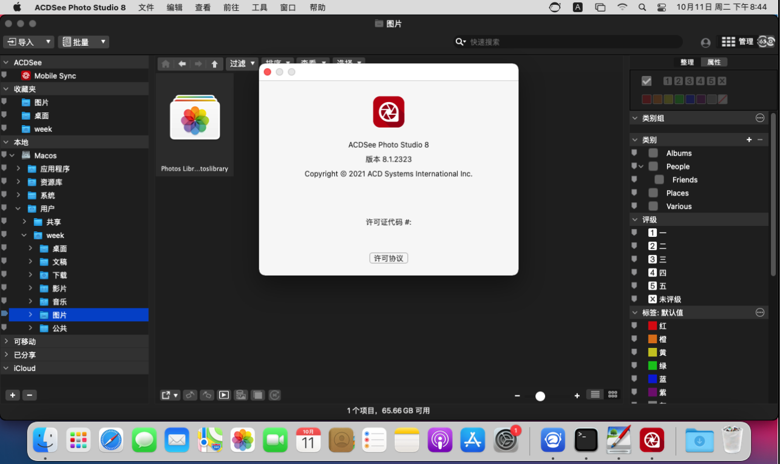Collapse the 评级 section in the right panel
Screen dimensions: 780x464
click(635, 220)
